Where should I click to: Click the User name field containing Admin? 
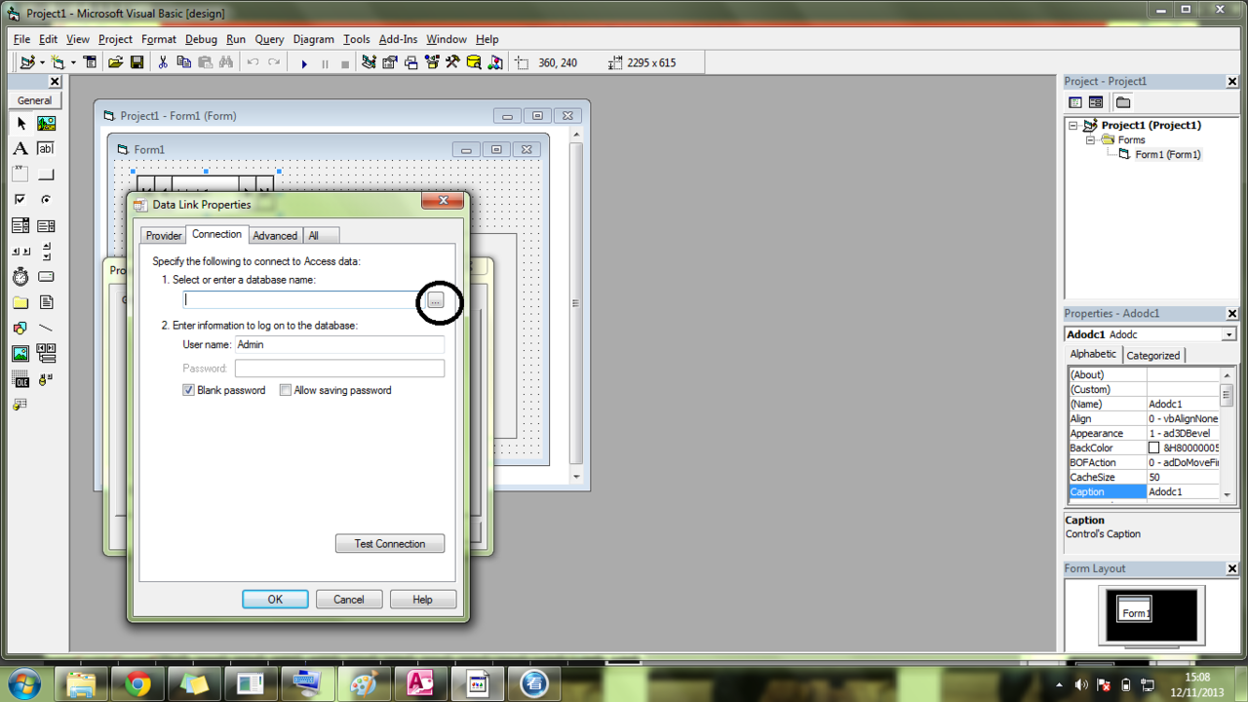coord(339,344)
